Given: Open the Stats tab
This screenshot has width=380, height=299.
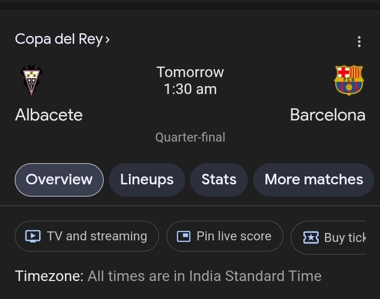Looking at the screenshot, I should [219, 180].
